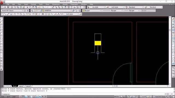The width and height of the screenshot is (175, 98).
Task: Click the Radius dimension tool
Action: [x=15, y=14]
